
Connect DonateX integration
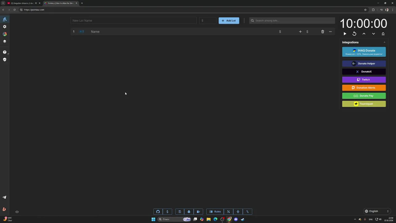pos(364,72)
